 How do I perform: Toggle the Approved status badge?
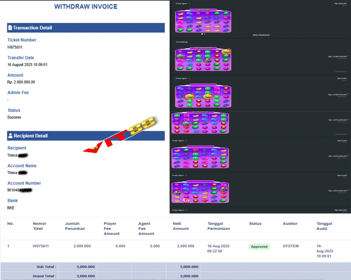pyautogui.click(x=259, y=246)
